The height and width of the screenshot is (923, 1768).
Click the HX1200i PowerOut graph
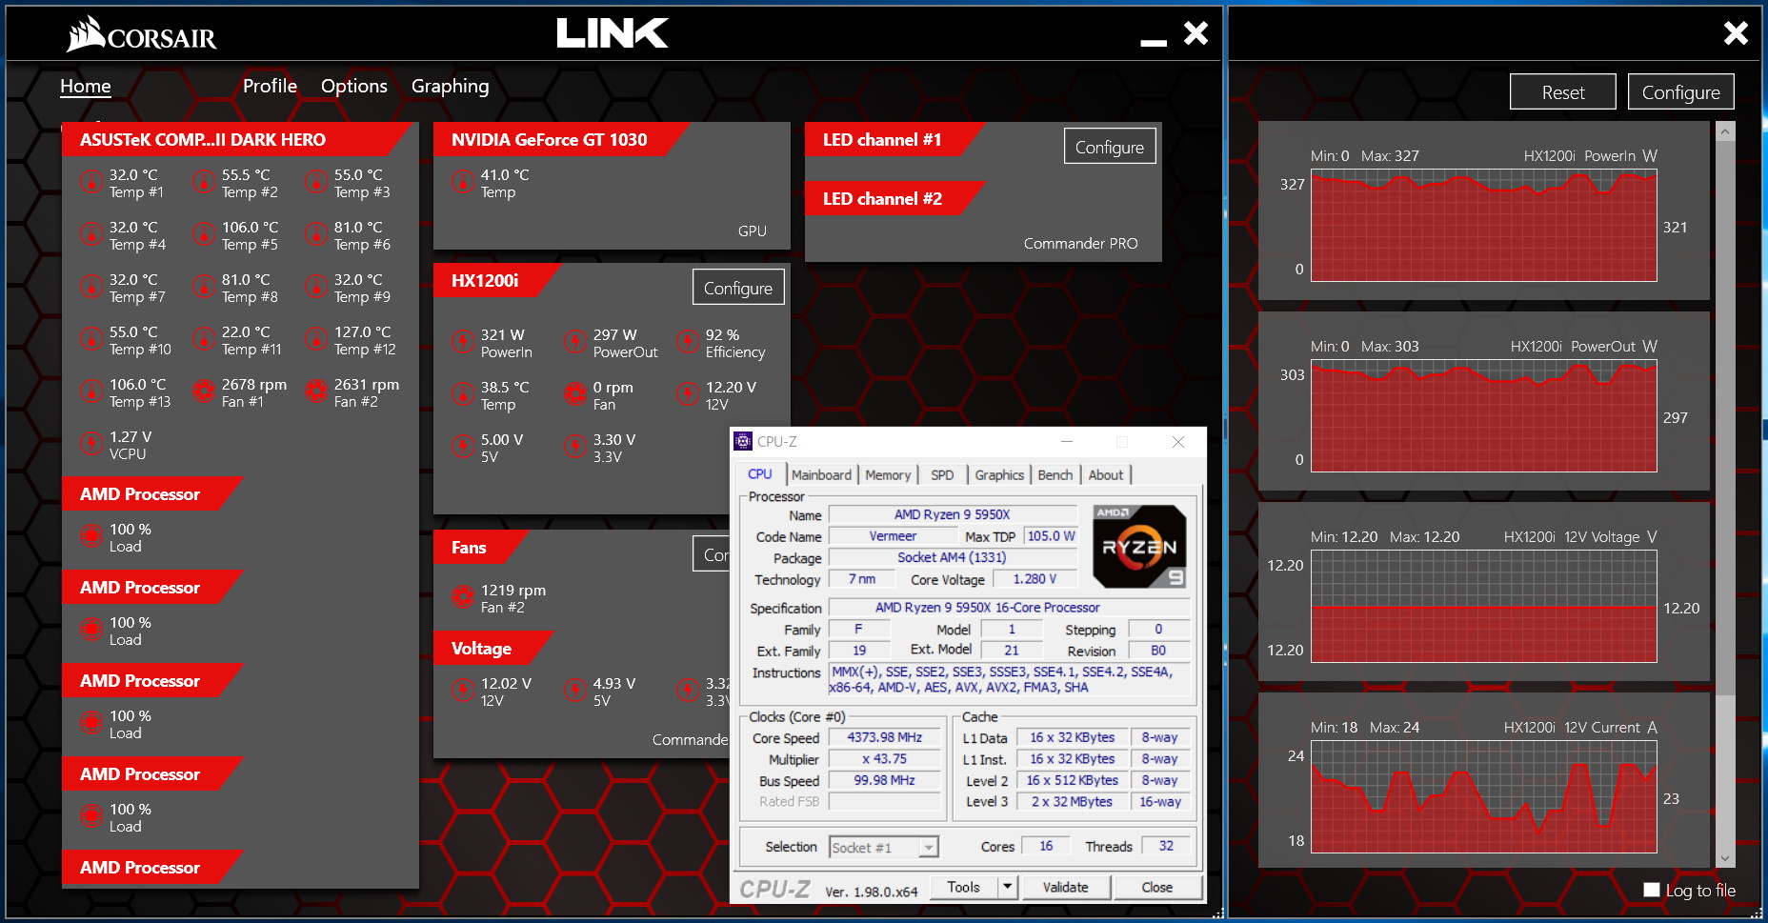(x=1484, y=416)
